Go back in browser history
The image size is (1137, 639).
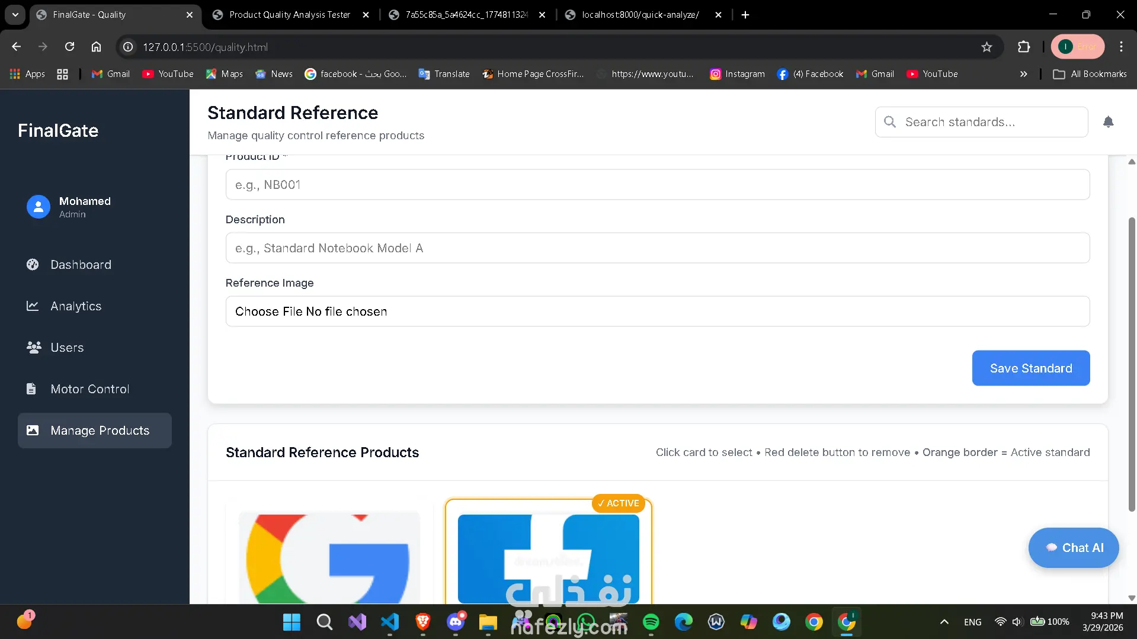click(17, 47)
